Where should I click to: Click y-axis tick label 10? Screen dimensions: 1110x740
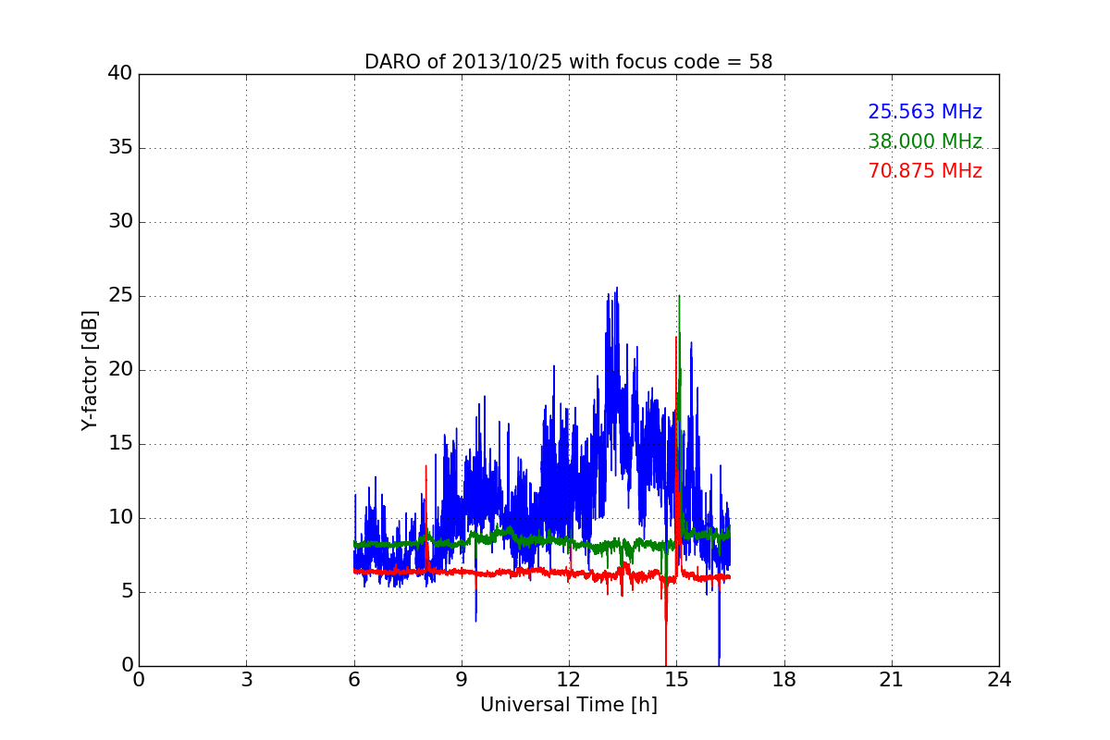(120, 518)
